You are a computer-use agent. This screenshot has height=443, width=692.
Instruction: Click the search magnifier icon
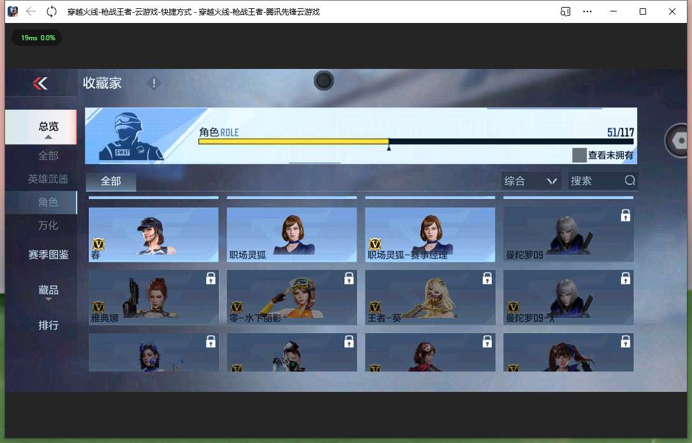[x=629, y=180]
